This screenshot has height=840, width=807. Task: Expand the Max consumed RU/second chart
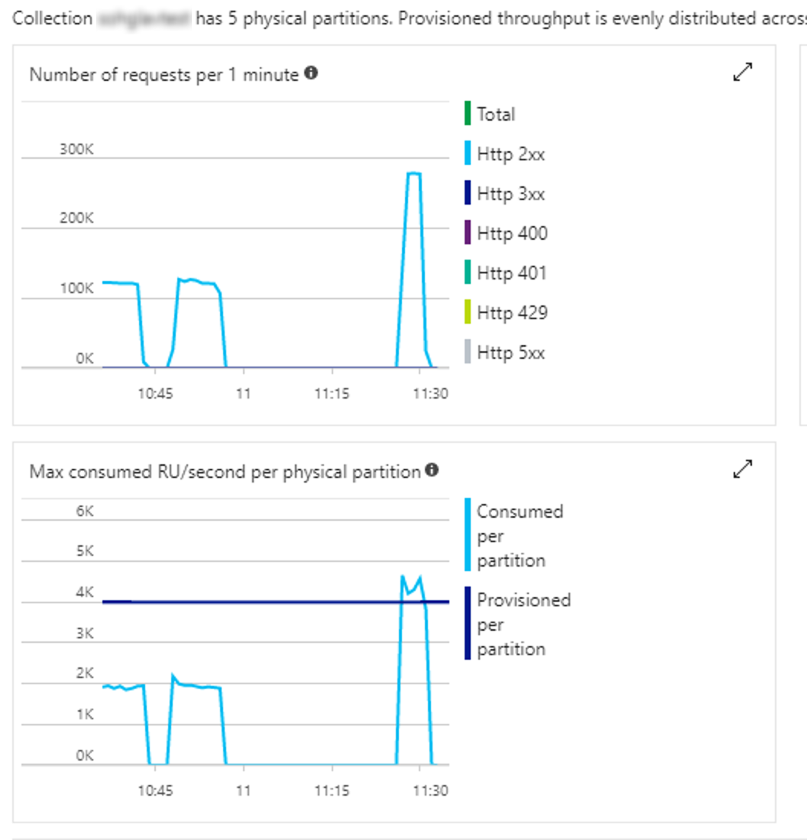(x=743, y=469)
